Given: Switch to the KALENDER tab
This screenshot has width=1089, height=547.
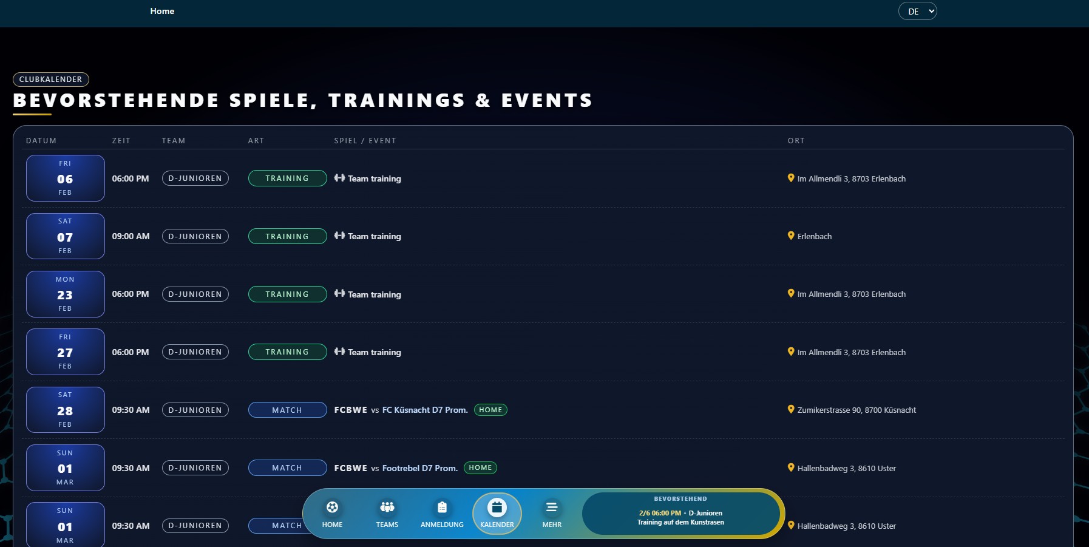Looking at the screenshot, I should 497,513.
